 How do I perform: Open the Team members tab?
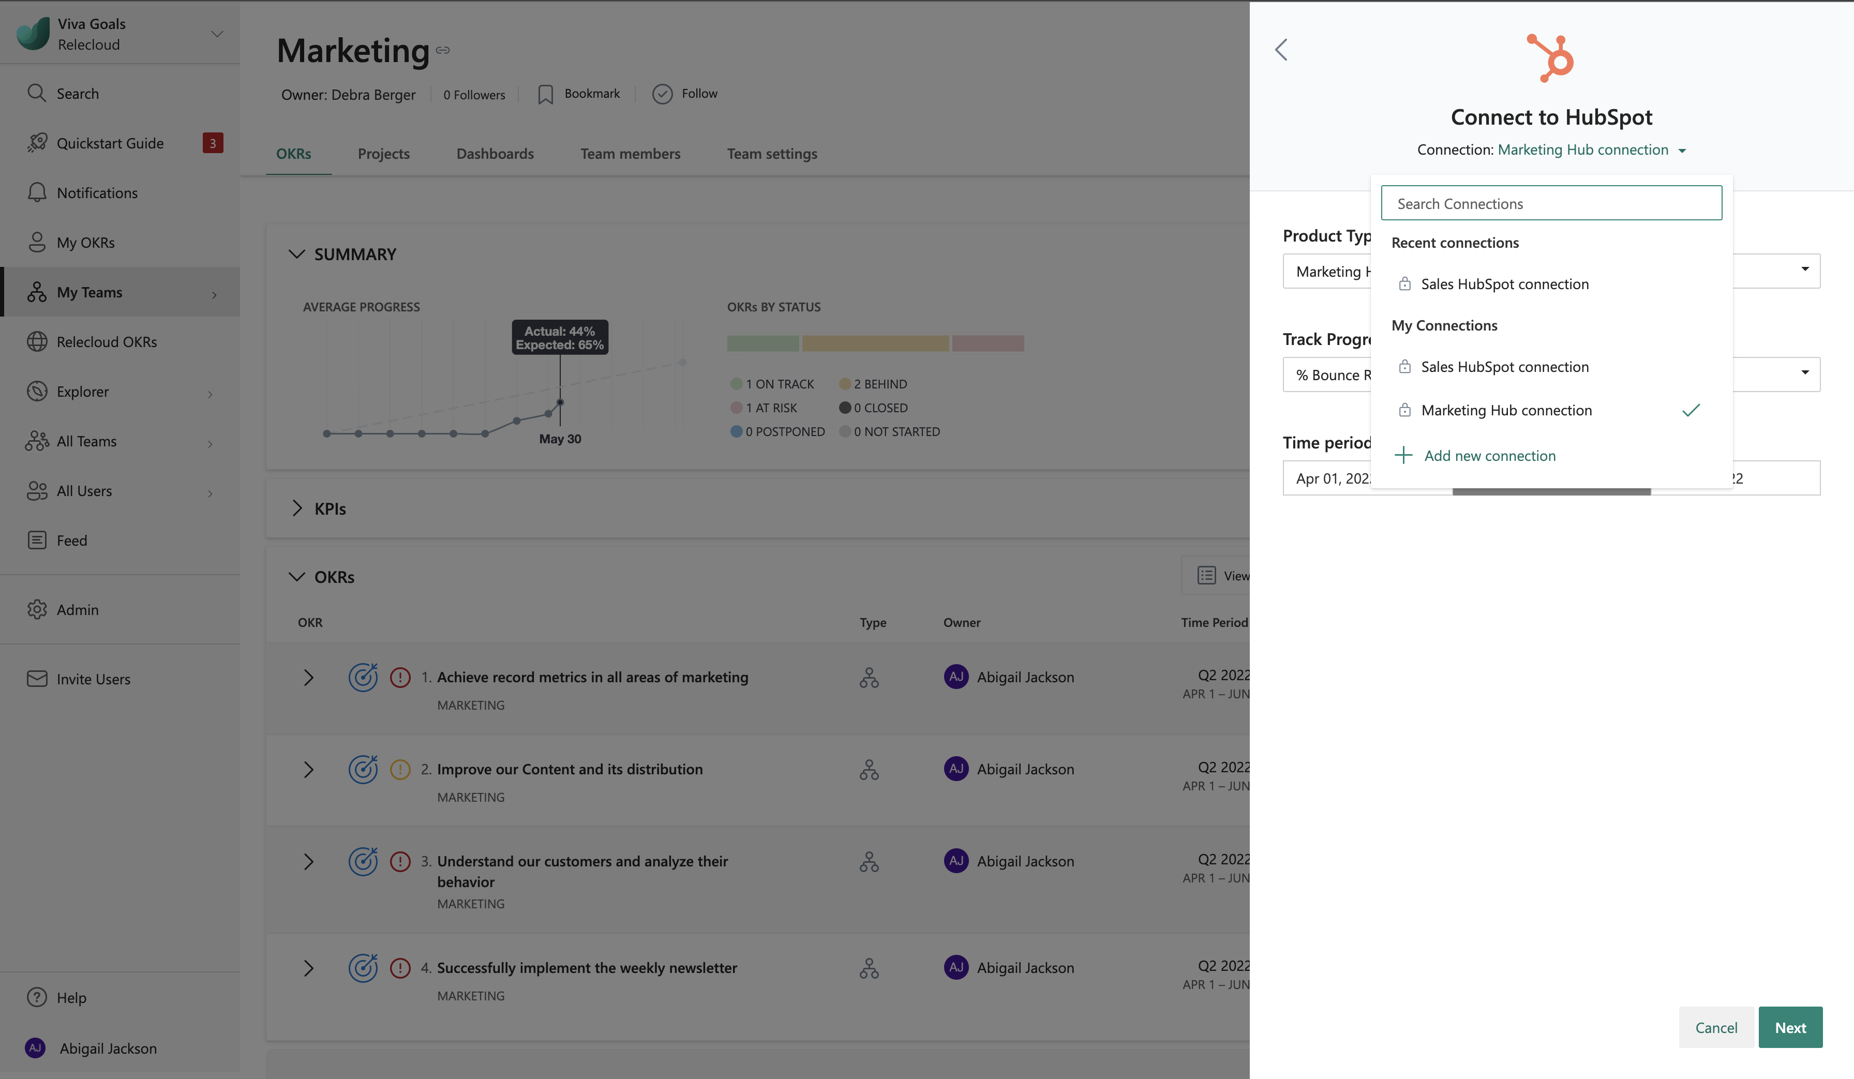pos(630,154)
